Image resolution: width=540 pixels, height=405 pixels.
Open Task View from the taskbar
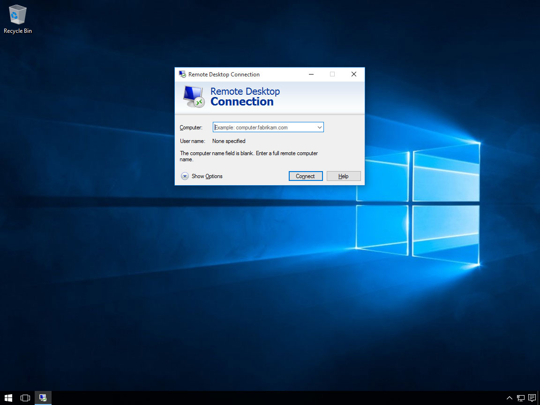[25, 398]
